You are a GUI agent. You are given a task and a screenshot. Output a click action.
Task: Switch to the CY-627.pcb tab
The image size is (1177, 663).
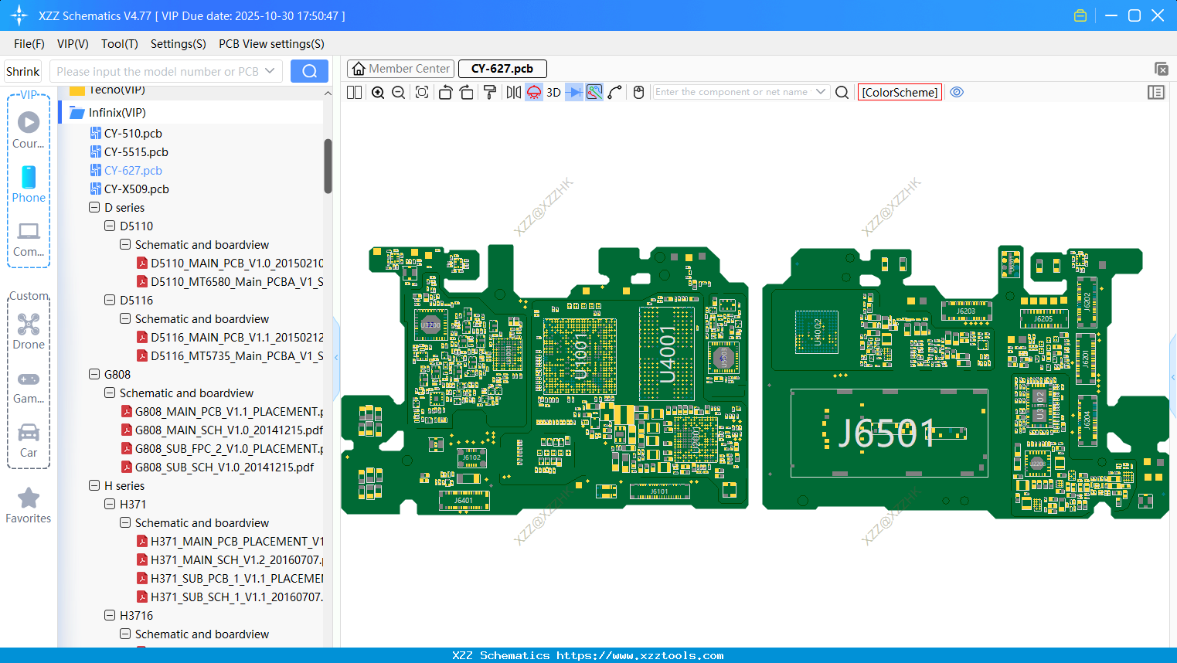502,69
